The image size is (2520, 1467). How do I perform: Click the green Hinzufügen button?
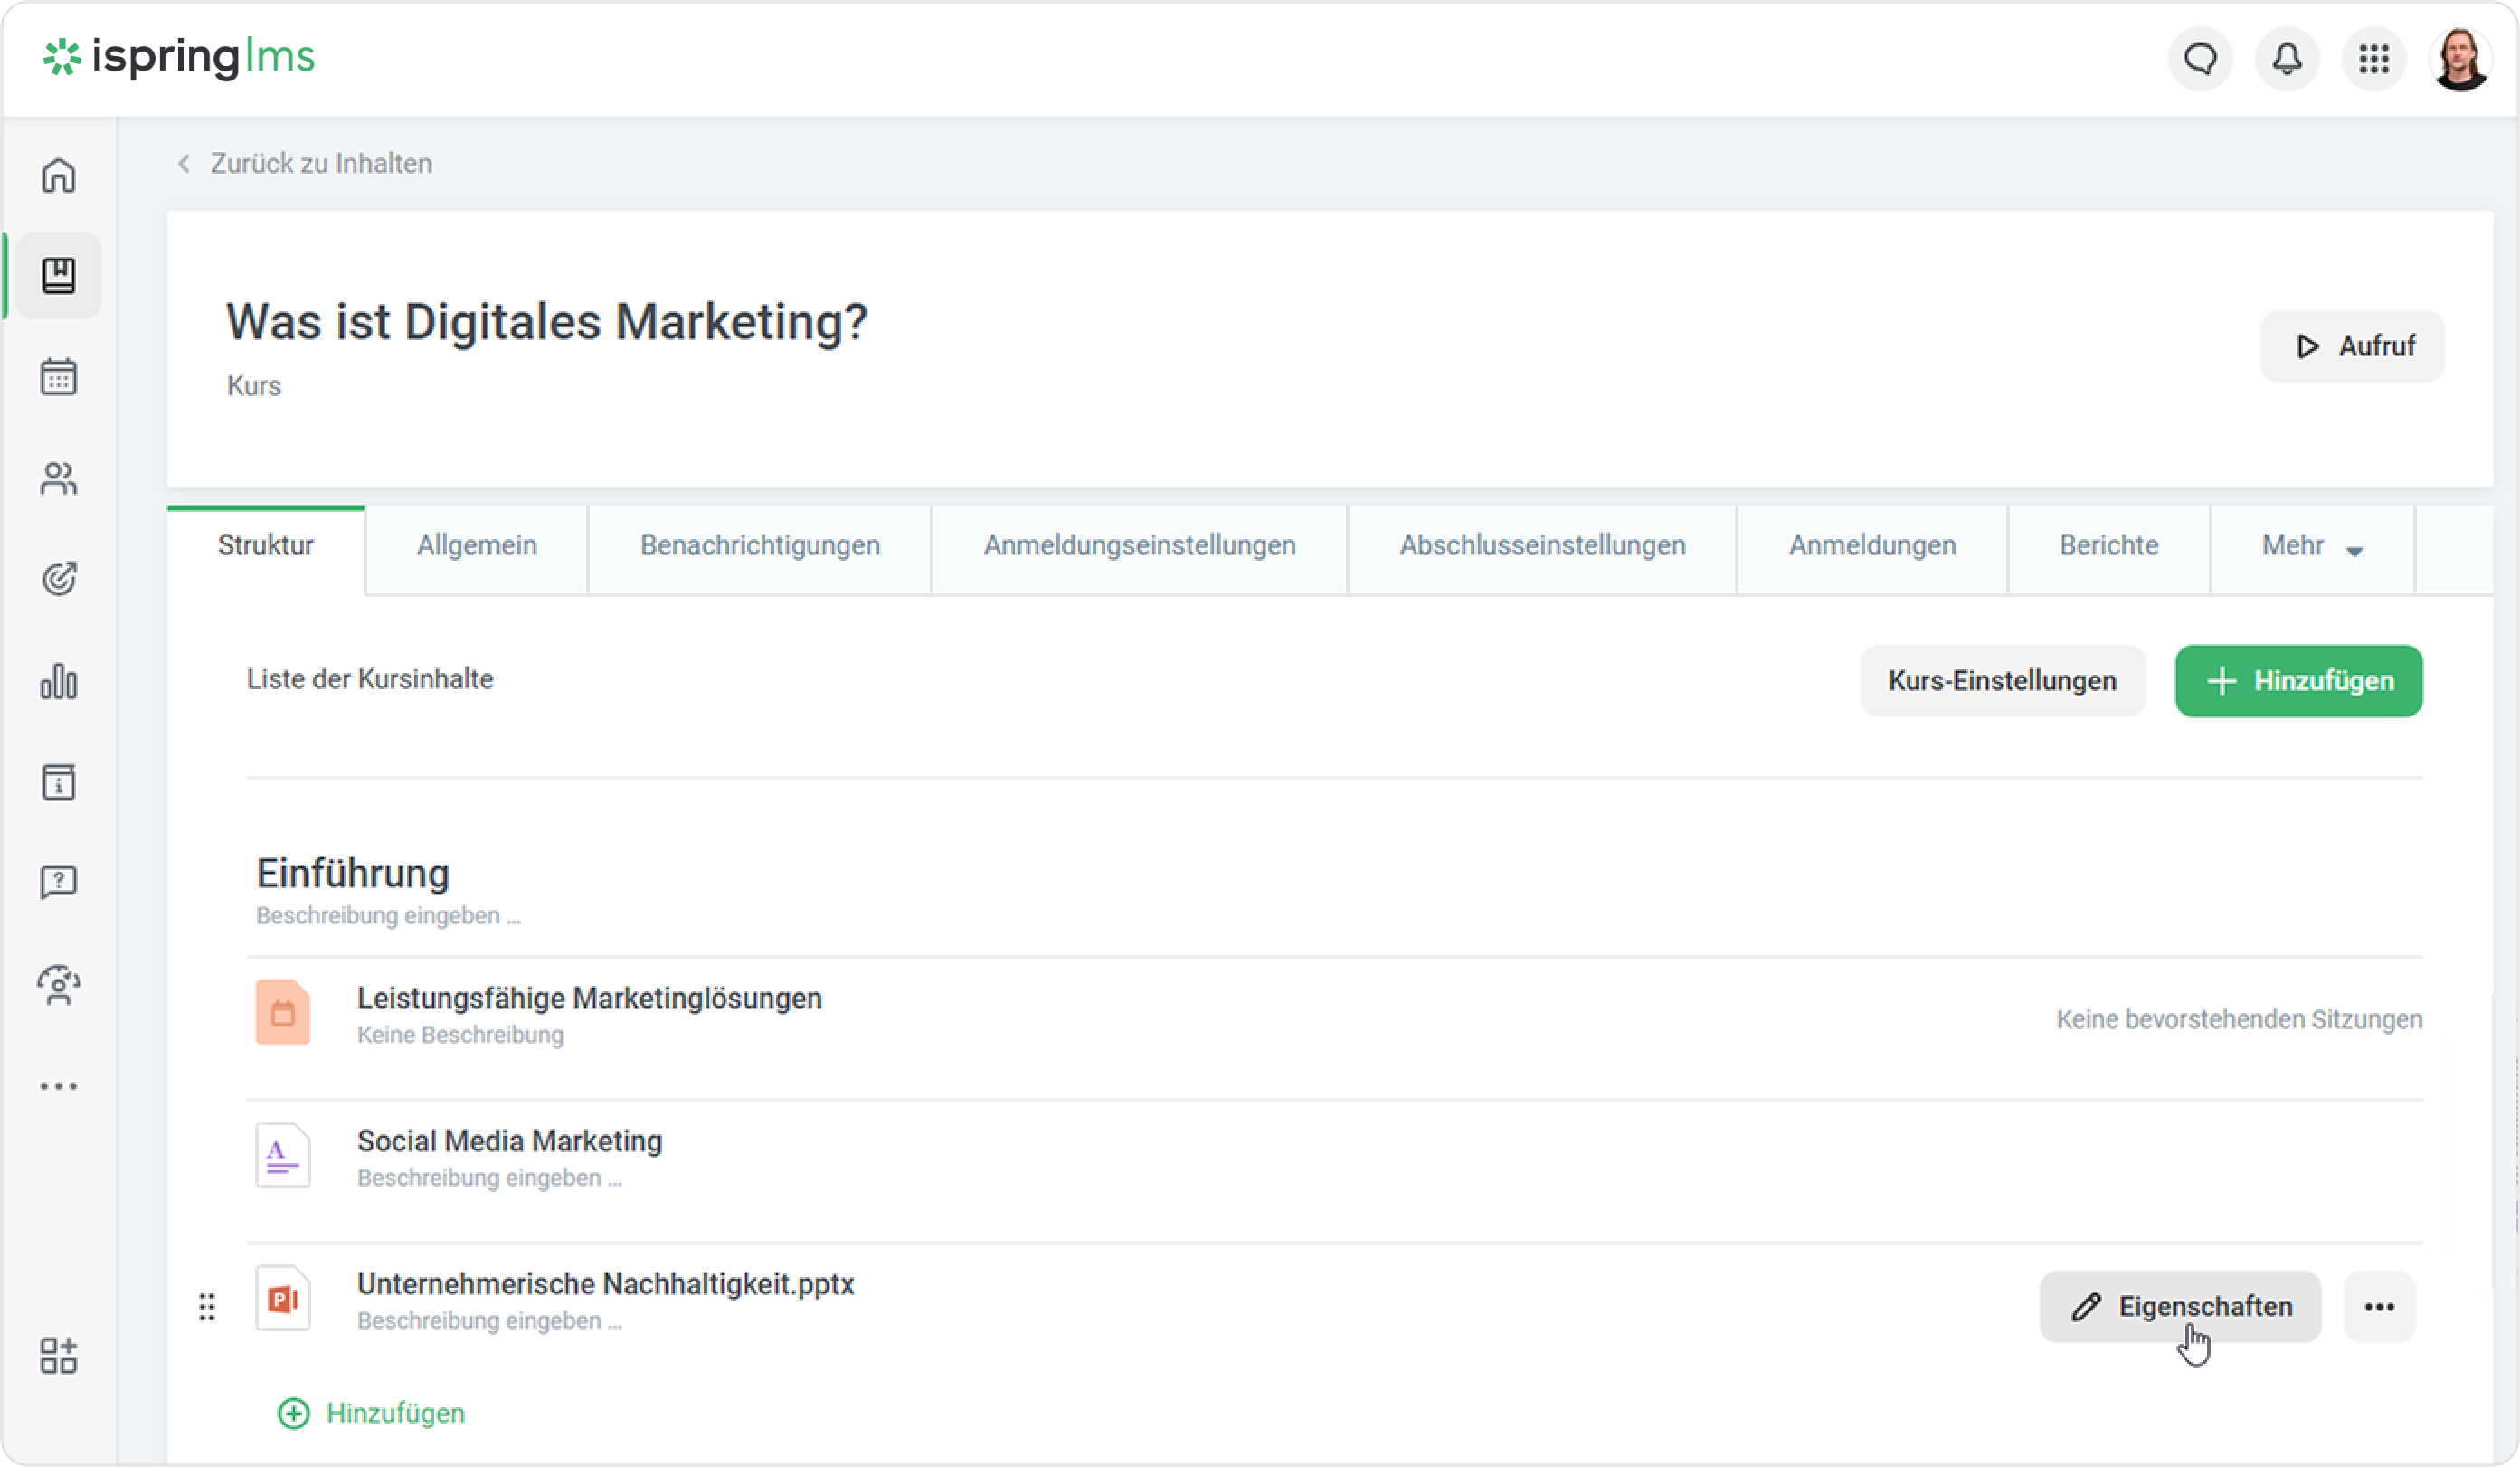point(2298,681)
